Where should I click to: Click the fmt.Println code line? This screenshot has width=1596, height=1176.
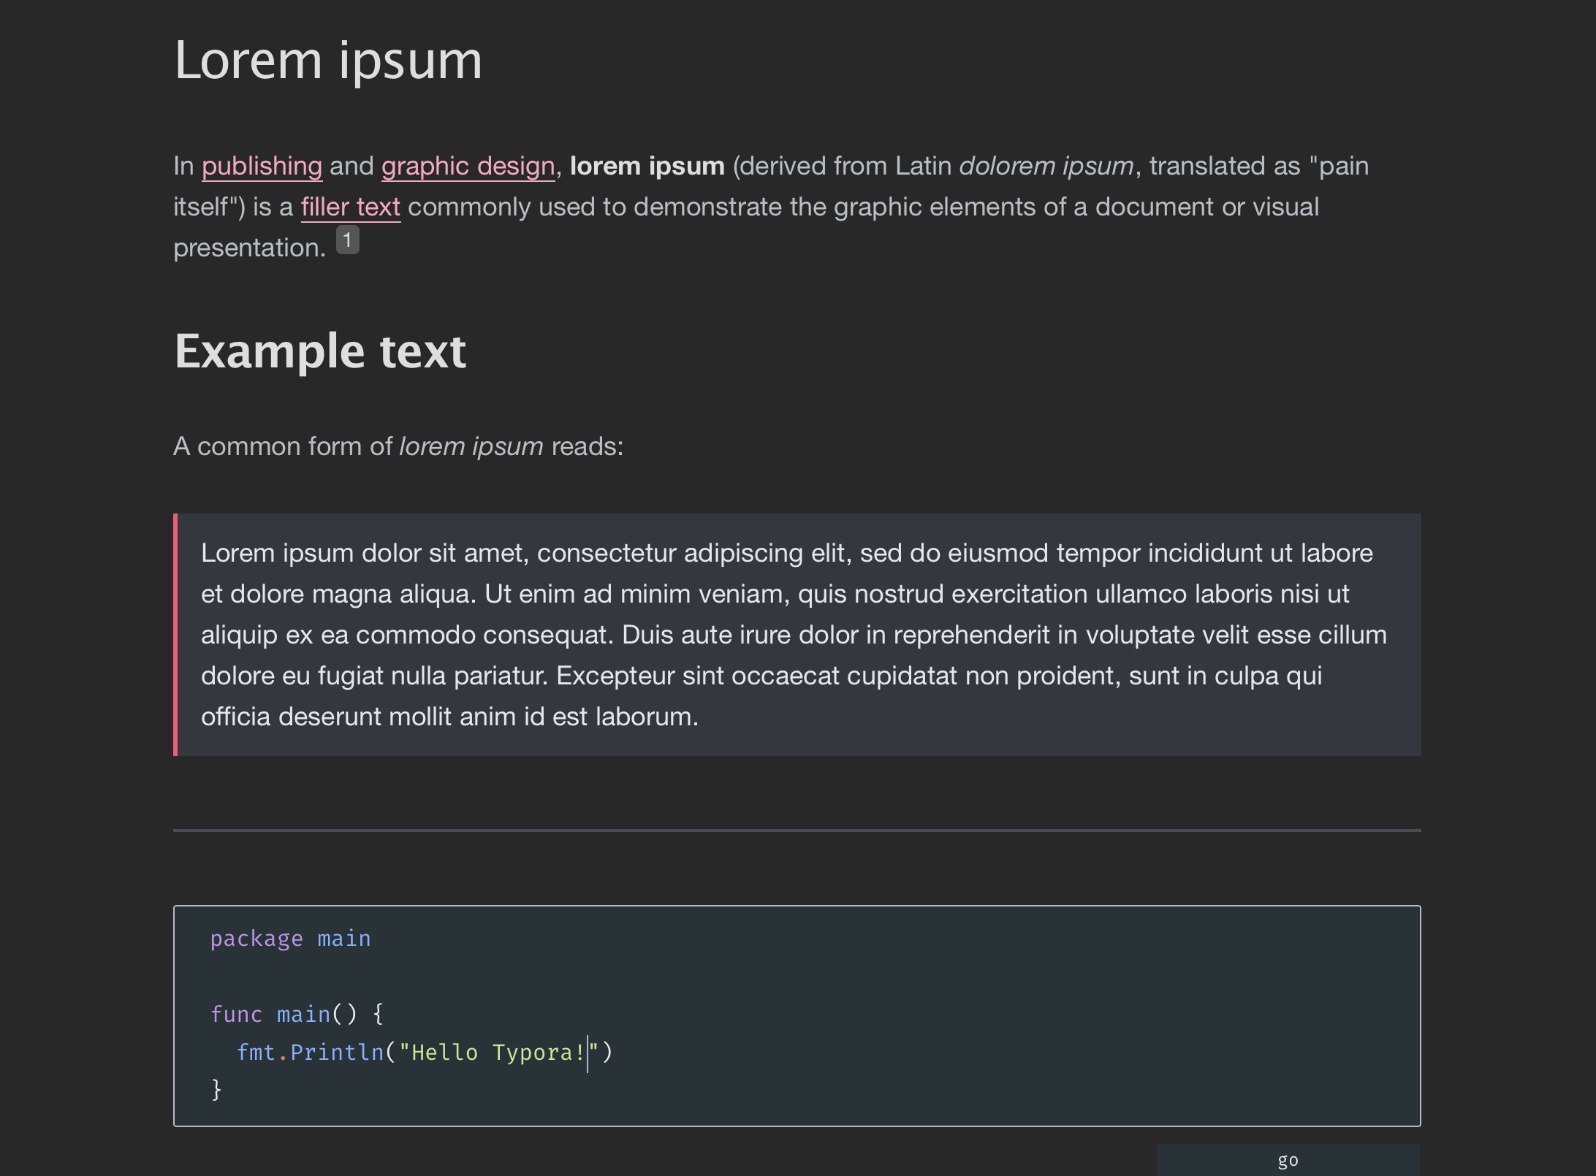pyautogui.click(x=425, y=1053)
